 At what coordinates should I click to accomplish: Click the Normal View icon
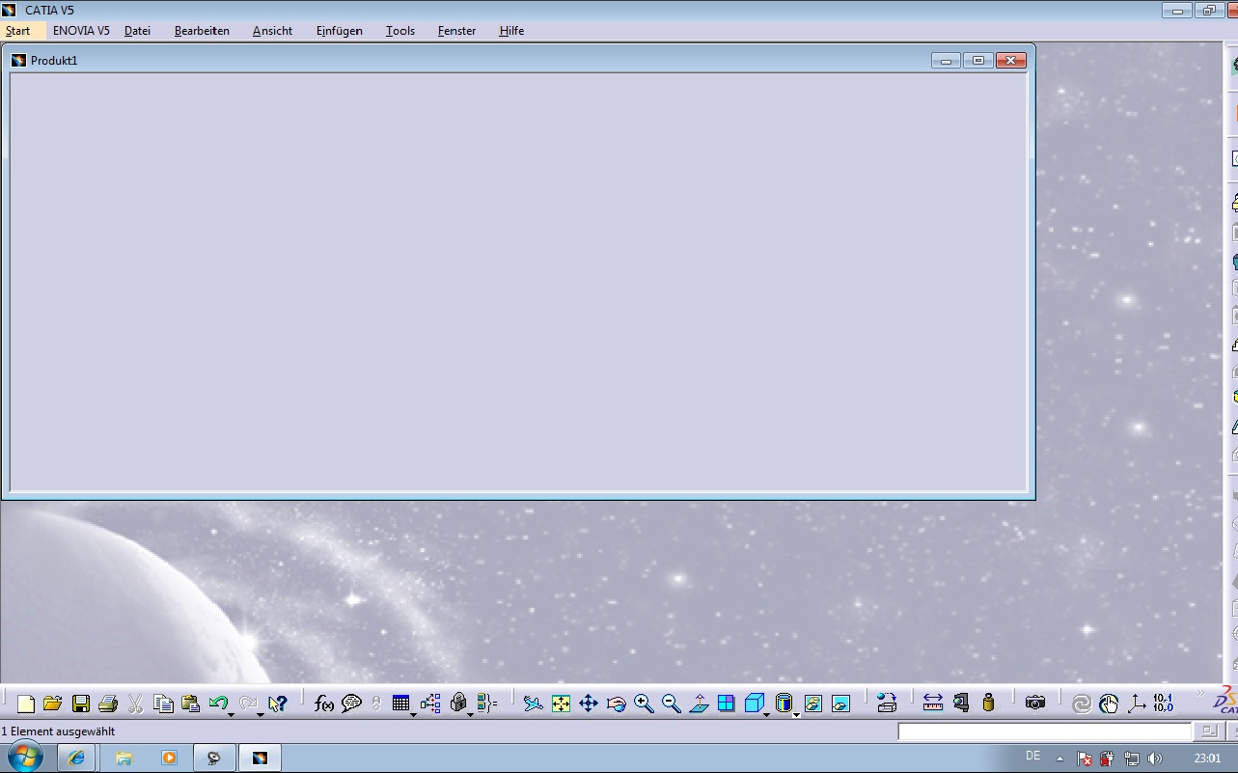pyautogui.click(x=699, y=704)
